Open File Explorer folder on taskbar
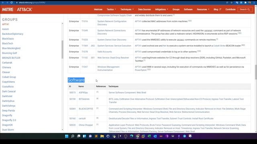The height and width of the screenshot is (144, 257). click(x=102, y=136)
